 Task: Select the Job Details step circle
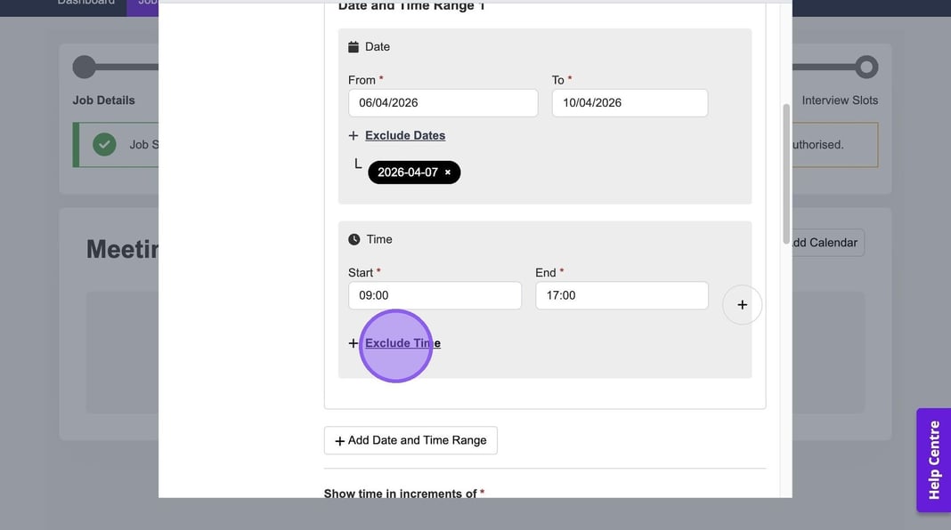click(x=85, y=67)
